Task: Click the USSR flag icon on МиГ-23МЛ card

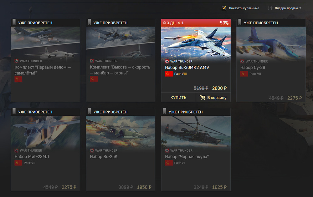Action: click(x=18, y=163)
